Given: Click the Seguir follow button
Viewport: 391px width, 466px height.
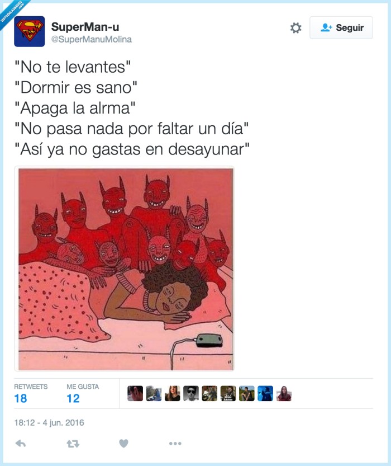Looking at the screenshot, I should (341, 27).
